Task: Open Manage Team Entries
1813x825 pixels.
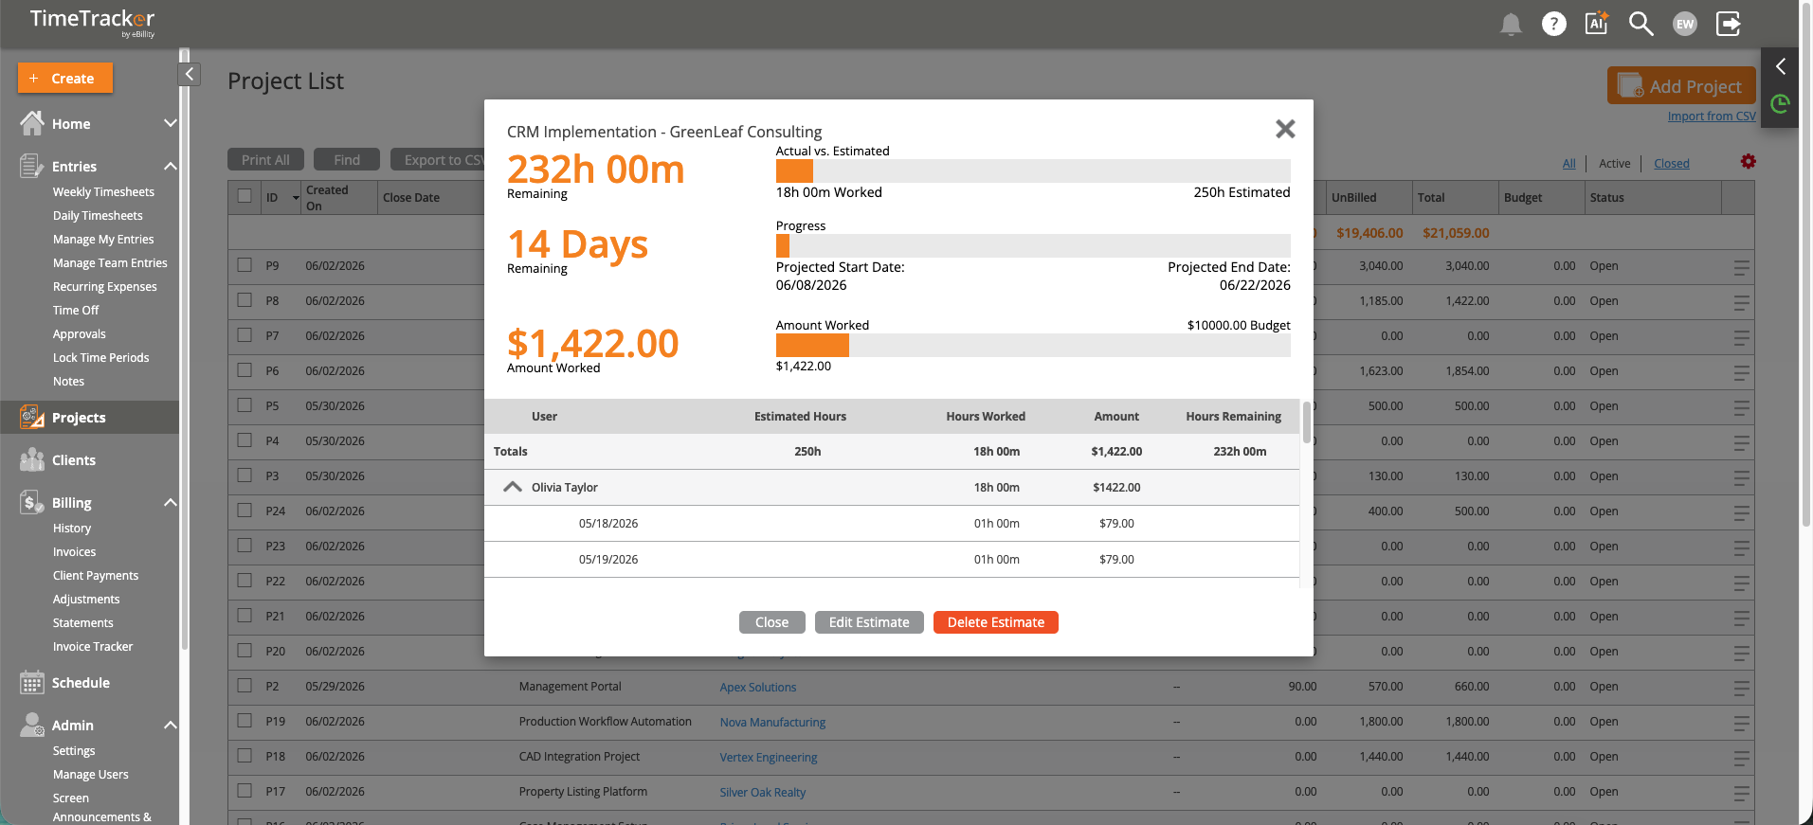Action: (x=110, y=262)
